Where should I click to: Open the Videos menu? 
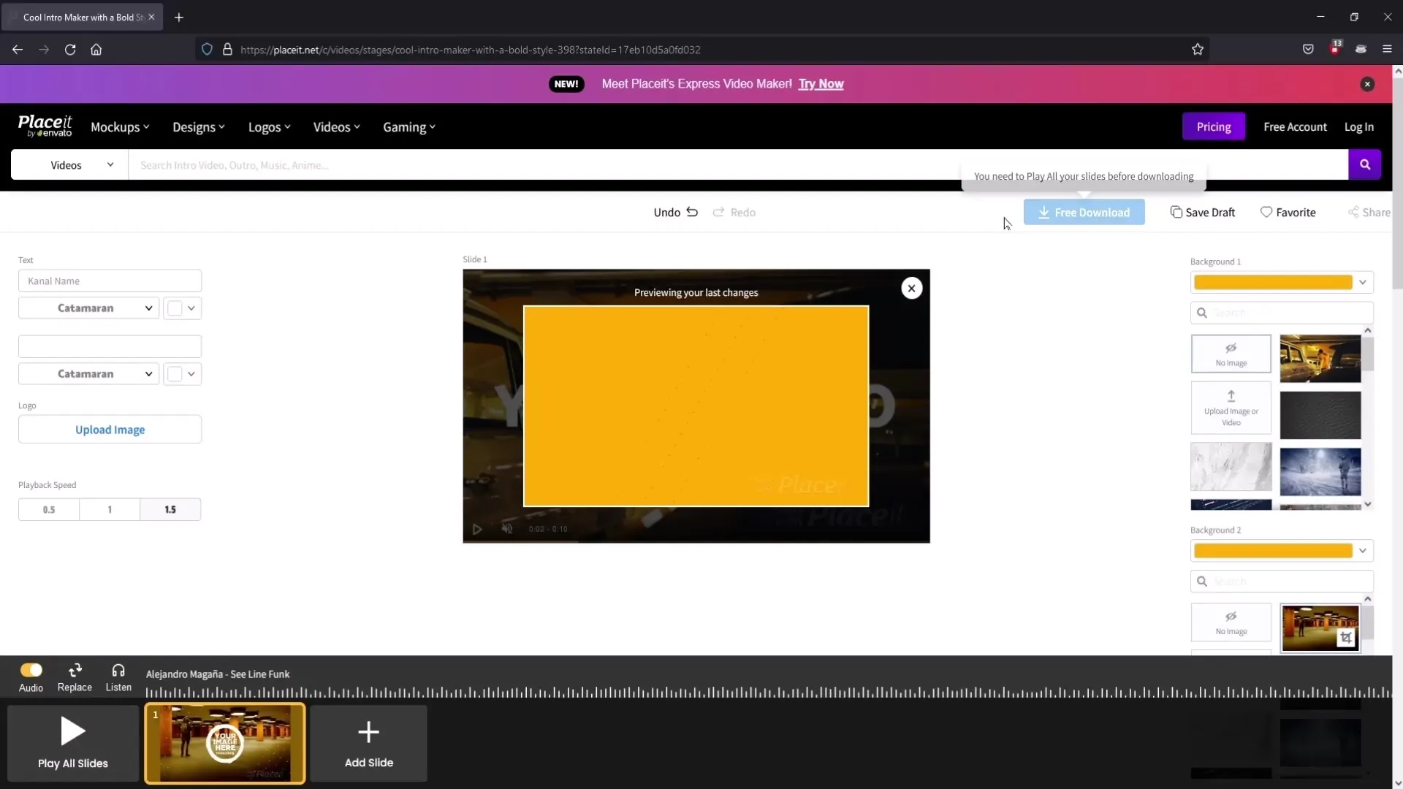pos(335,126)
